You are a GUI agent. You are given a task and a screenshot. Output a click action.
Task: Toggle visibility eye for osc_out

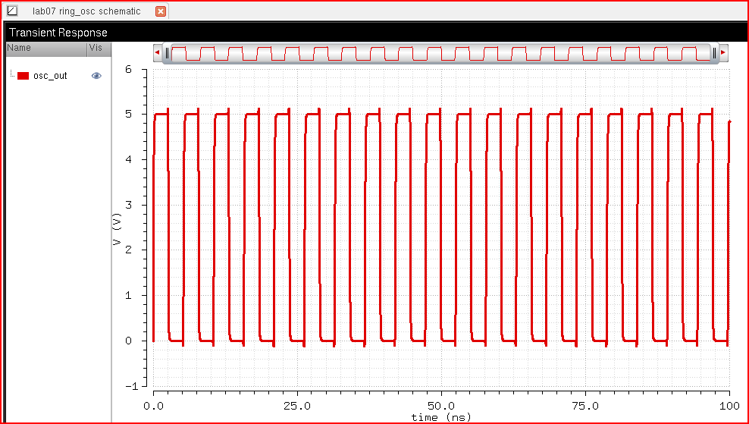[96, 76]
